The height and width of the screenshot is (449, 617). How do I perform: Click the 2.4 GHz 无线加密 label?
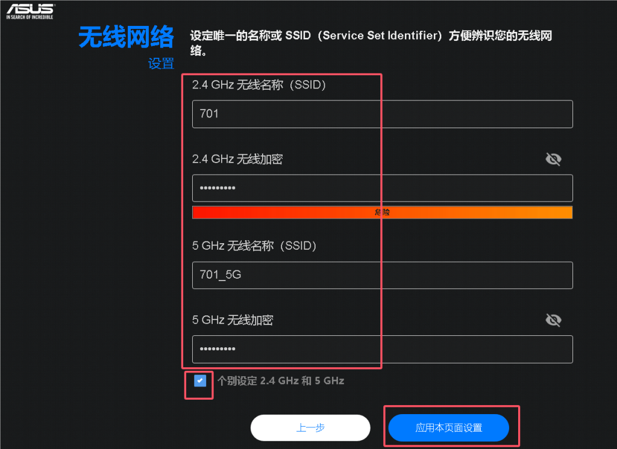[x=237, y=159]
